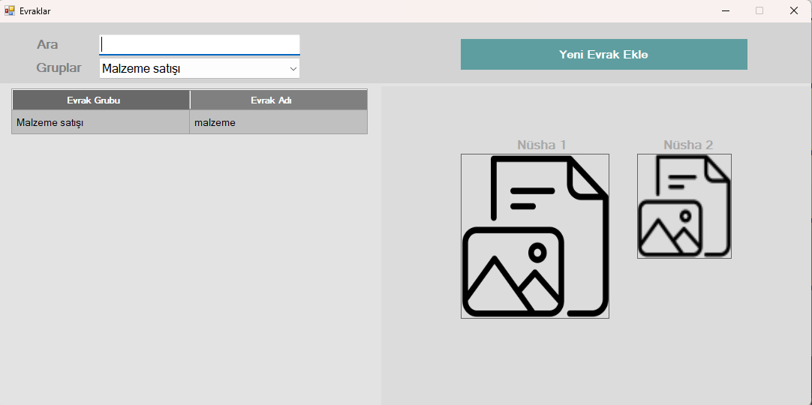Click the greyed-out maximize window button

pos(759,10)
